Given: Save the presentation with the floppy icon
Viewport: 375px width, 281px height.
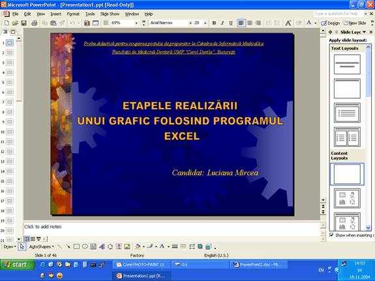Looking at the screenshot, I should tap(23, 23).
